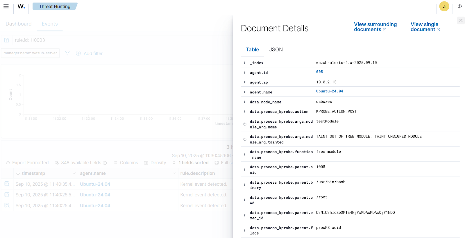Open View surrounding documents link
Image resolution: width=465 pixels, height=238 pixels.
pos(375,27)
